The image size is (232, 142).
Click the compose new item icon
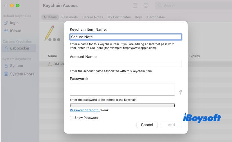coord(135,6)
